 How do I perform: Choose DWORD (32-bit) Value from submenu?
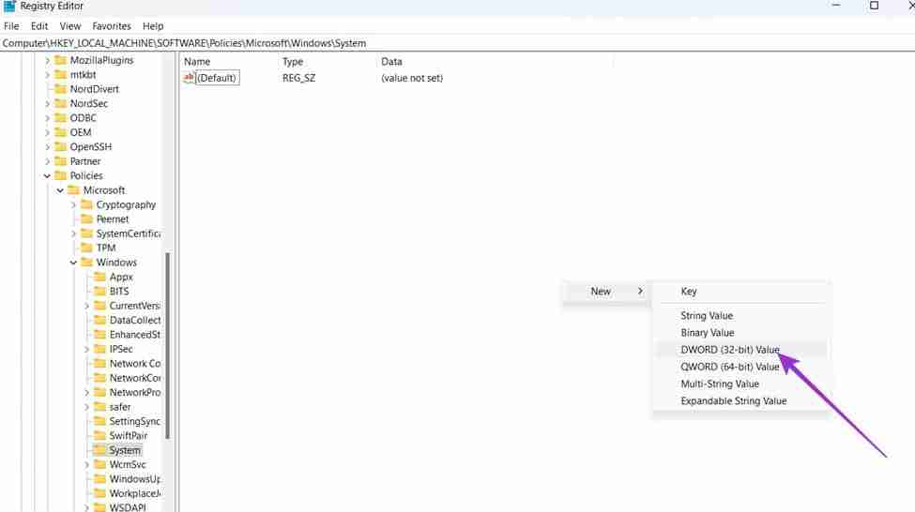(741, 349)
